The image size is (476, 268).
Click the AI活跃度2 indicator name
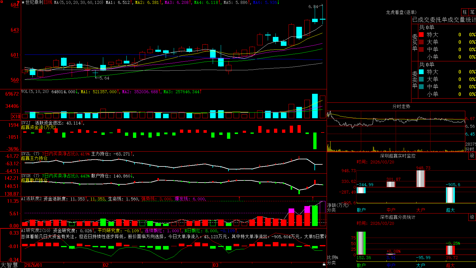[x=32, y=199]
